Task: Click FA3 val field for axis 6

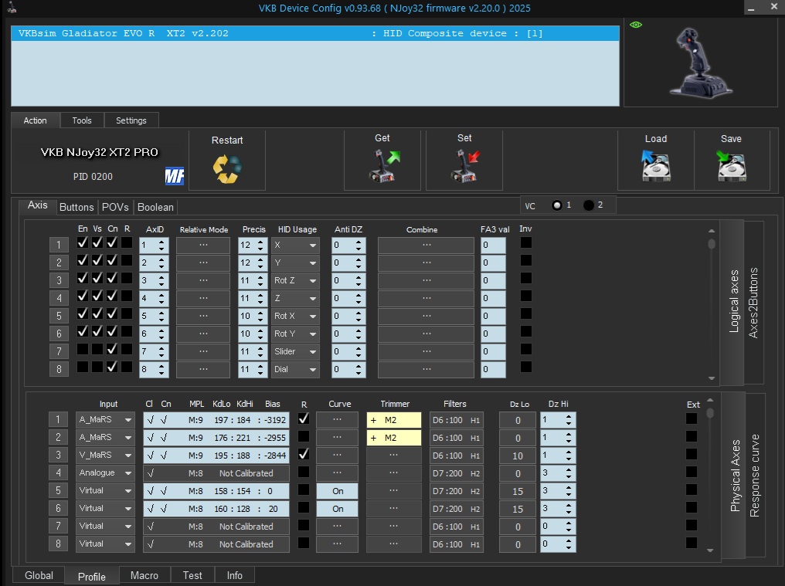Action: (x=493, y=334)
